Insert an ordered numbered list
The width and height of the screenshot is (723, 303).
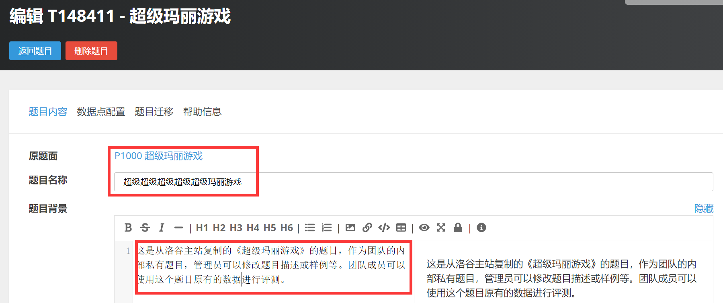327,228
